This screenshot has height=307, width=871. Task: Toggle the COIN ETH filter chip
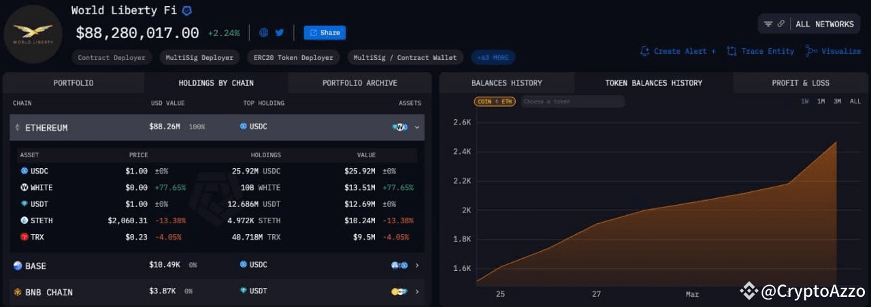495,101
